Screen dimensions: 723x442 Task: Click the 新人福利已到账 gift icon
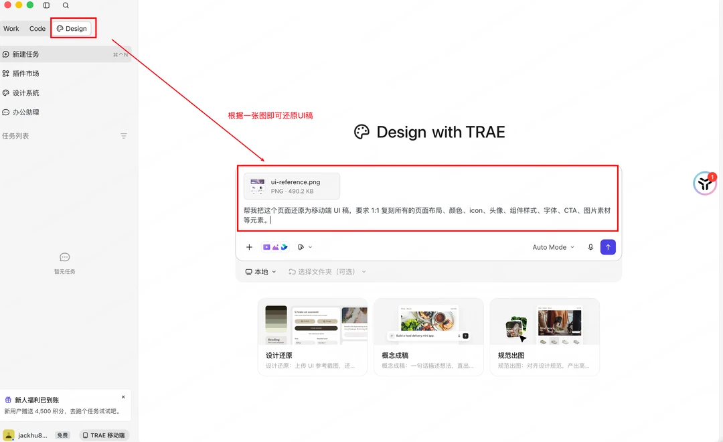pyautogui.click(x=8, y=400)
